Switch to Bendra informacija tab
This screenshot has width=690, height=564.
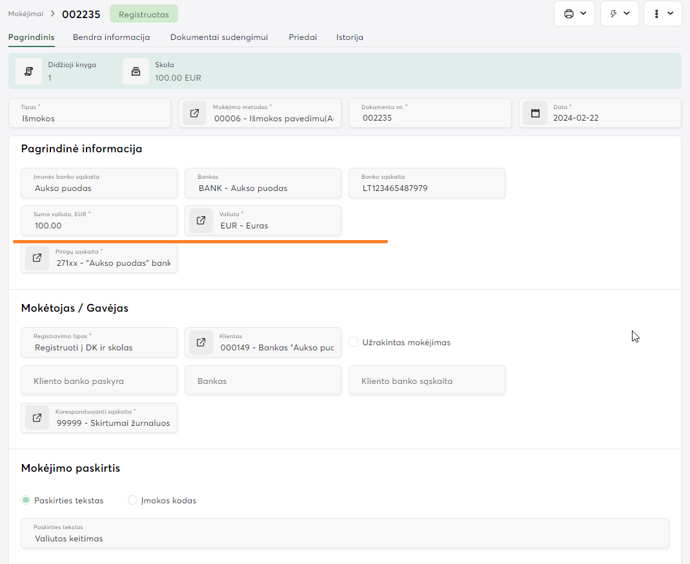tap(111, 37)
